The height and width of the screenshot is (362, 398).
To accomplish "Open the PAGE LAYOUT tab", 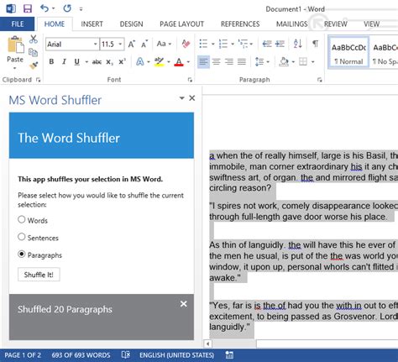I will [x=181, y=24].
